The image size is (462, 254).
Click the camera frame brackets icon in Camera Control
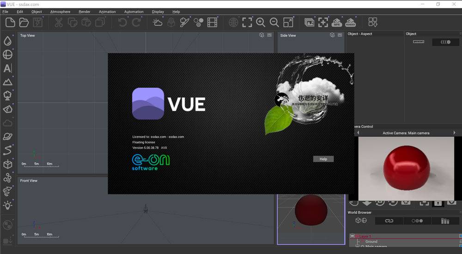coord(424,203)
